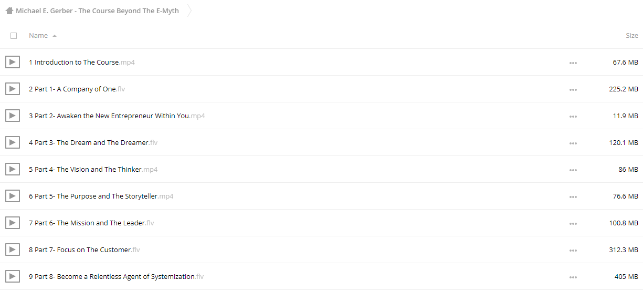Open Michael E. Gerber breadcrumb folder link
The height and width of the screenshot is (291, 643).
[x=97, y=11]
